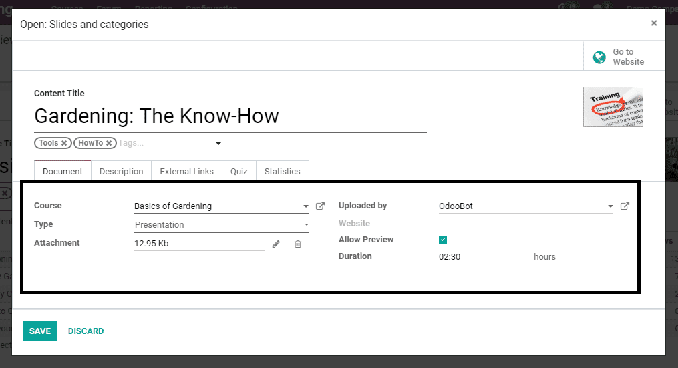
Task: Edit the attachment with pencil icon
Action: coord(276,244)
